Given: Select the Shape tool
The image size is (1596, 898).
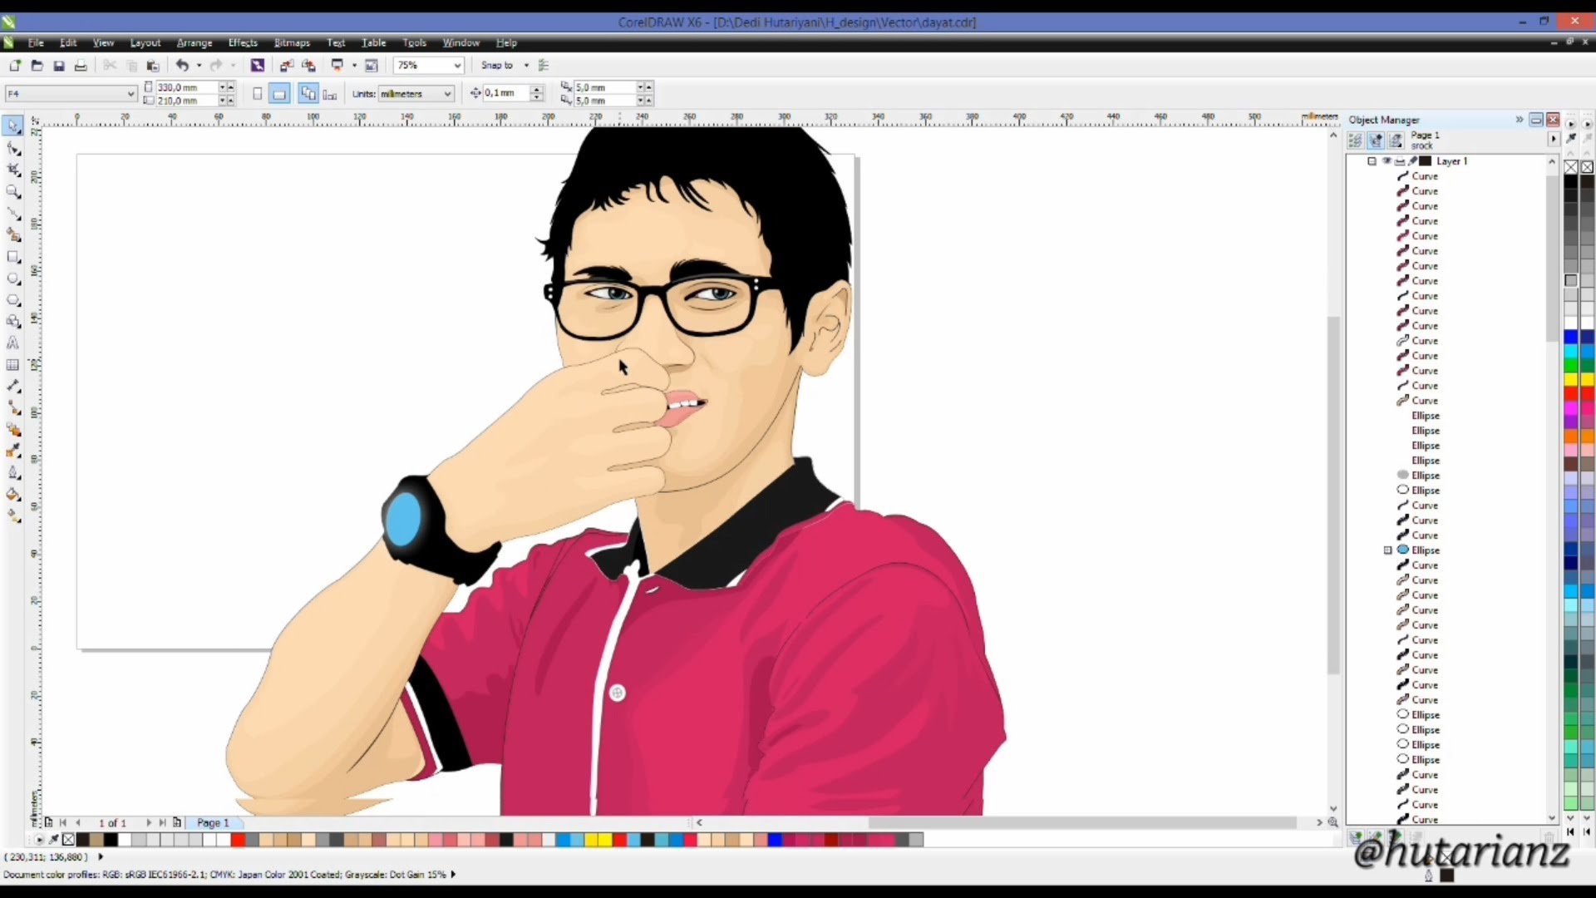Looking at the screenshot, I should [13, 148].
